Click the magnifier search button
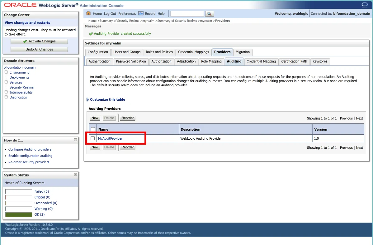373x245 pixels. tap(209, 14)
